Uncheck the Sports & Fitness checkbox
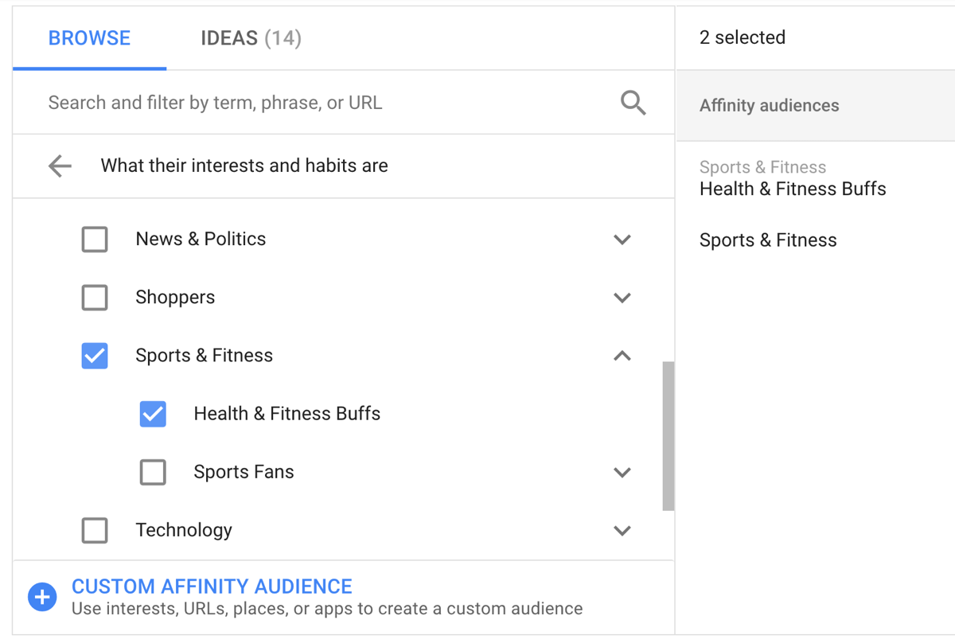 [95, 355]
